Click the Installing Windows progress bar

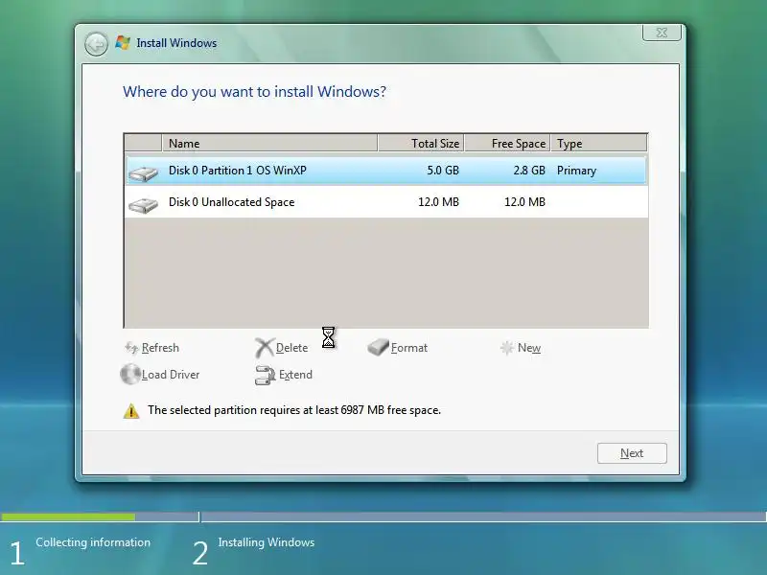pyautogui.click(x=483, y=517)
